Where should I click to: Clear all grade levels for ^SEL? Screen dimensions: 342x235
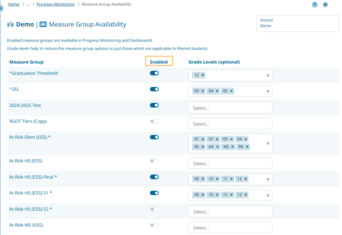point(268,91)
